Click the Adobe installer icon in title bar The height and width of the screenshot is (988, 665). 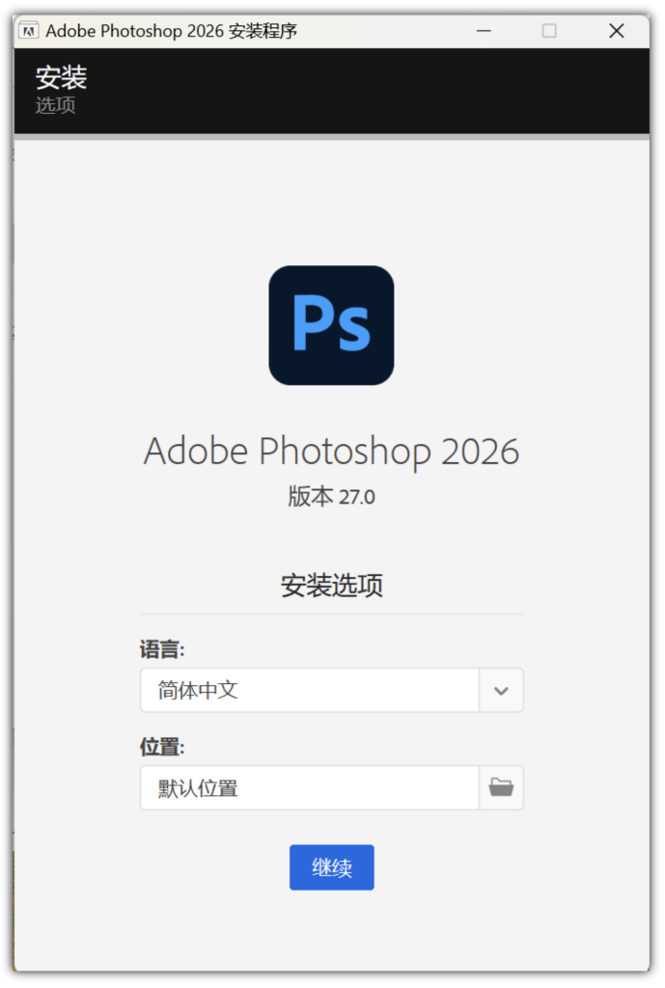click(x=29, y=31)
